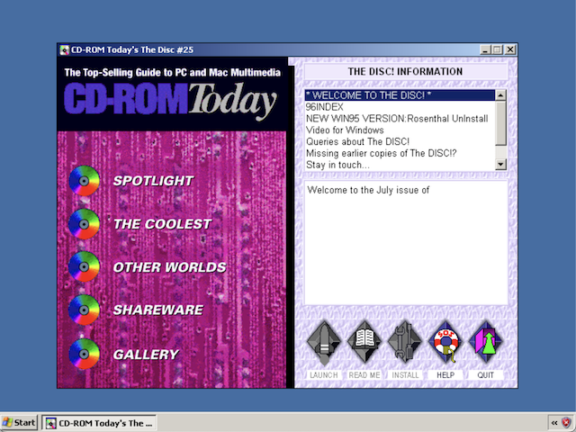Screen dimensions: 576x432
Task: Select '* WELCOME TO THE DISC! *' list entry
Action: click(x=400, y=95)
